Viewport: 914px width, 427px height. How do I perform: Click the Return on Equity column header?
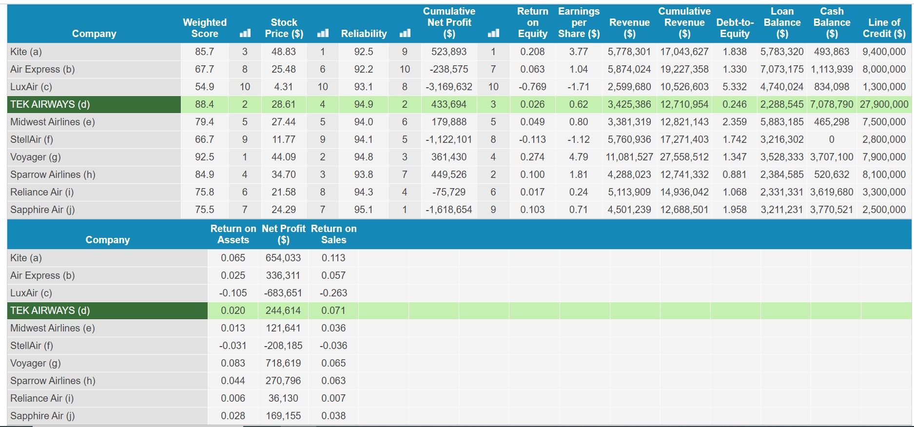click(x=532, y=22)
